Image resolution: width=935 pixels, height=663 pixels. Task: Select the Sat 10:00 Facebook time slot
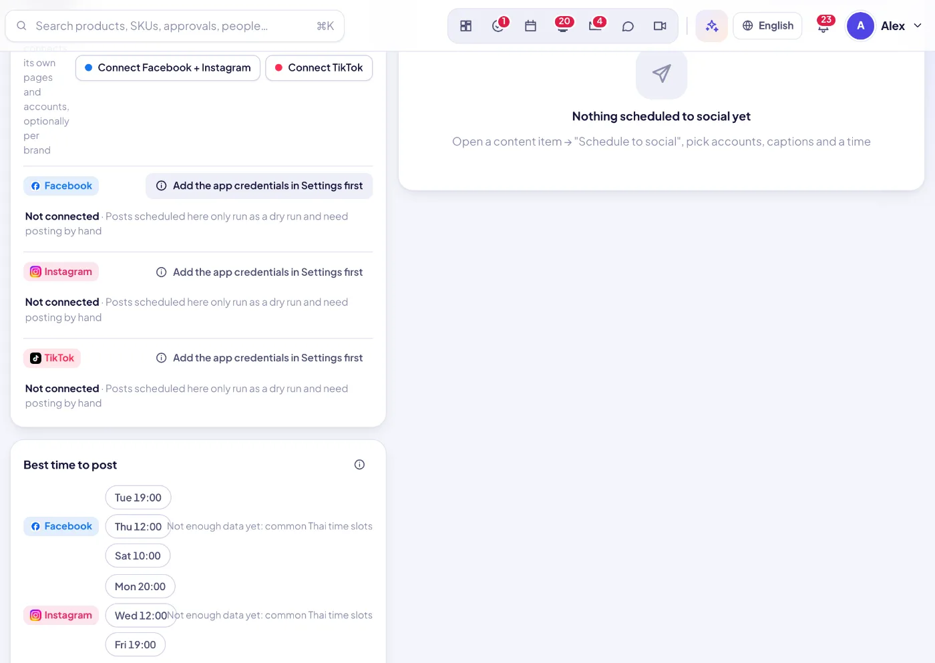pyautogui.click(x=138, y=556)
